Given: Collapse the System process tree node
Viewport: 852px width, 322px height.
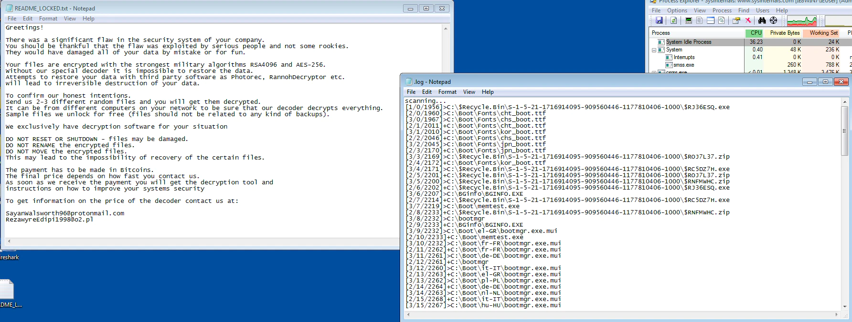Looking at the screenshot, I should coord(654,50).
